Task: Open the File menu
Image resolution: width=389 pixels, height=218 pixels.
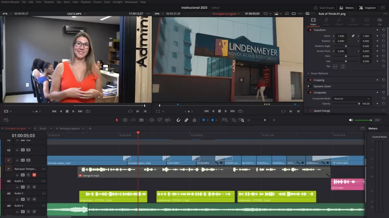Action: click(x=24, y=2)
